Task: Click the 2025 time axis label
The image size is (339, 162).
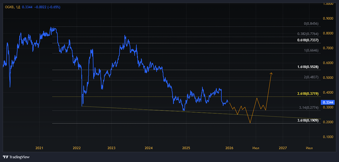Action: point(186,148)
